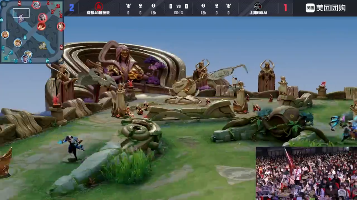This screenshot has width=357, height=200.
Task: Click the red enemy base crystal icon on minimap
Action: coord(58,6)
